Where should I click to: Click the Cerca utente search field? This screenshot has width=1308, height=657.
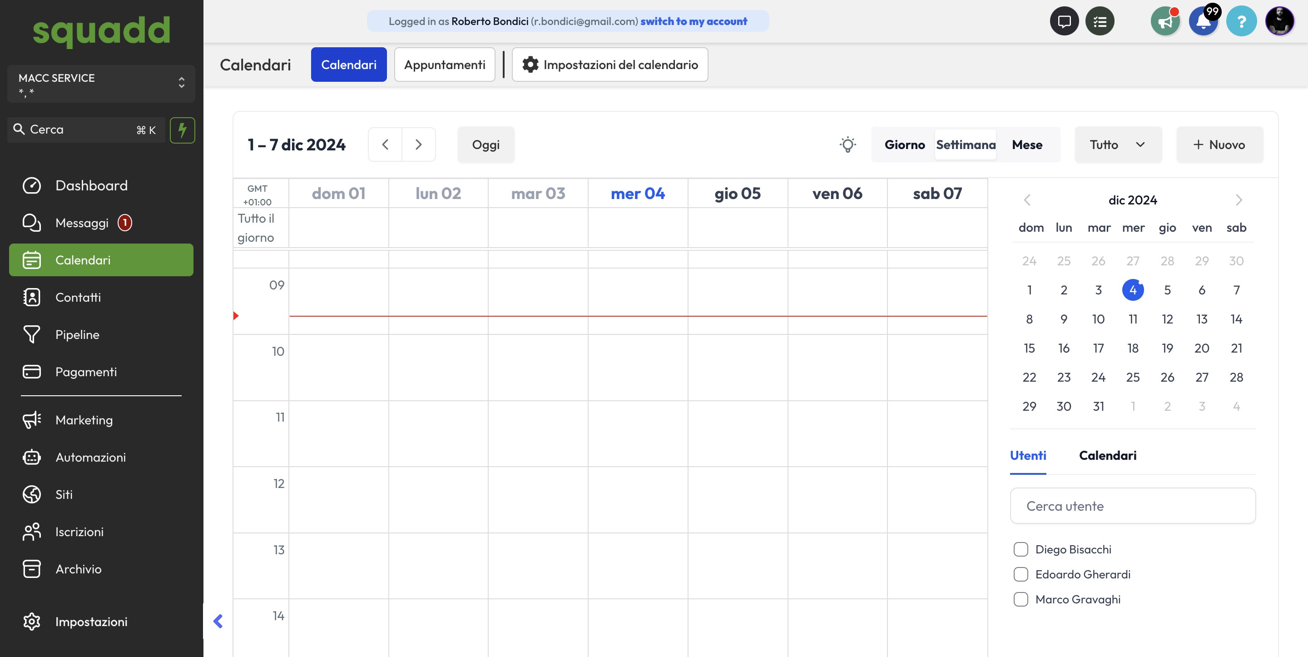(x=1132, y=506)
